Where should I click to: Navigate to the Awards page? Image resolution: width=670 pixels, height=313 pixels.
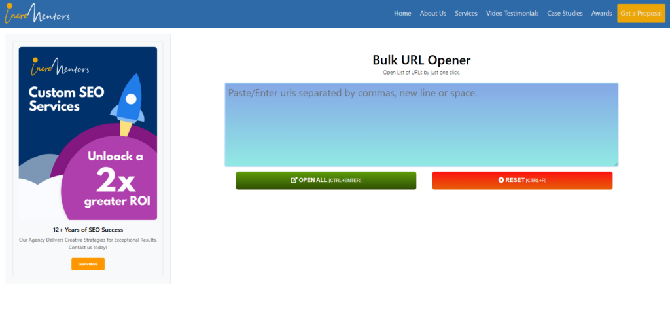click(602, 14)
